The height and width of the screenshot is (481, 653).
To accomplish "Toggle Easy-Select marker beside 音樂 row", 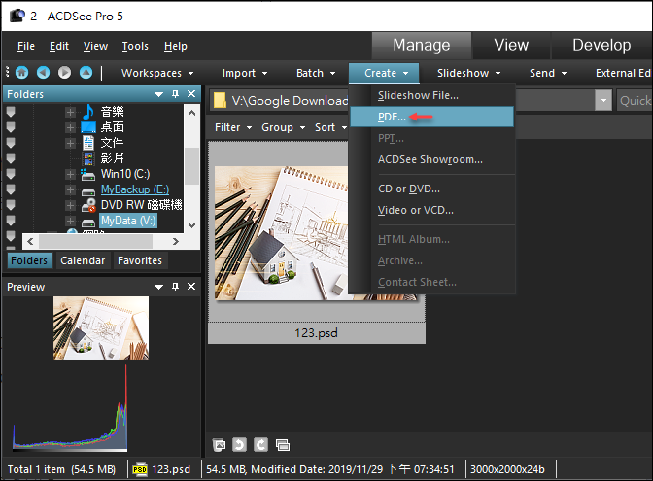I will pos(11,111).
